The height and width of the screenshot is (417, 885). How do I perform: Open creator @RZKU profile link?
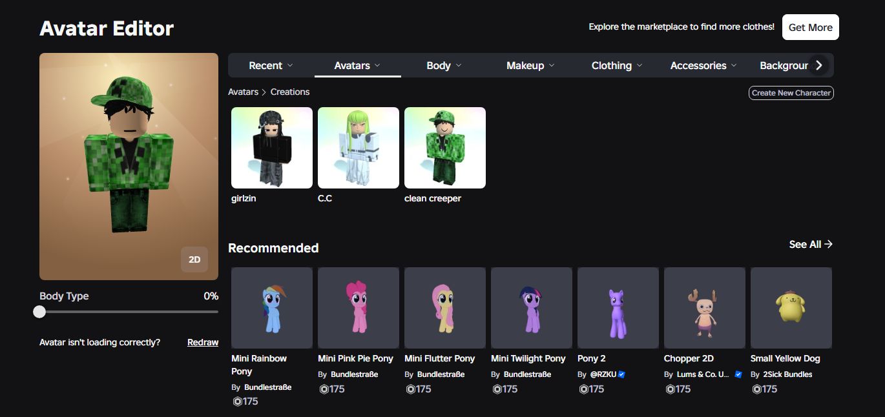tap(603, 374)
